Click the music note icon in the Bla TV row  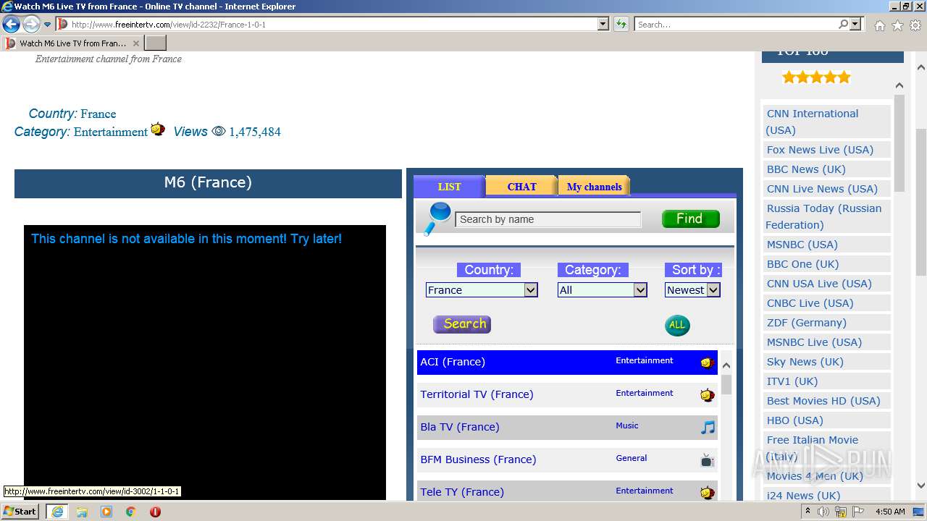pyautogui.click(x=708, y=428)
